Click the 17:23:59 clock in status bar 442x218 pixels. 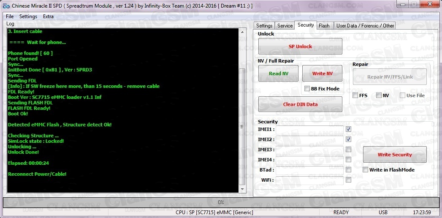pyautogui.click(x=422, y=213)
